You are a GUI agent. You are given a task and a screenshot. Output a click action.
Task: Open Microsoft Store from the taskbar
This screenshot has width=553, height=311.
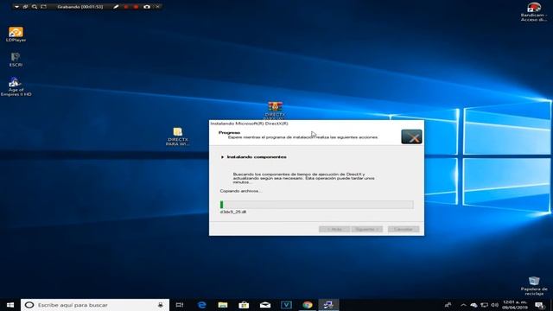click(x=244, y=305)
